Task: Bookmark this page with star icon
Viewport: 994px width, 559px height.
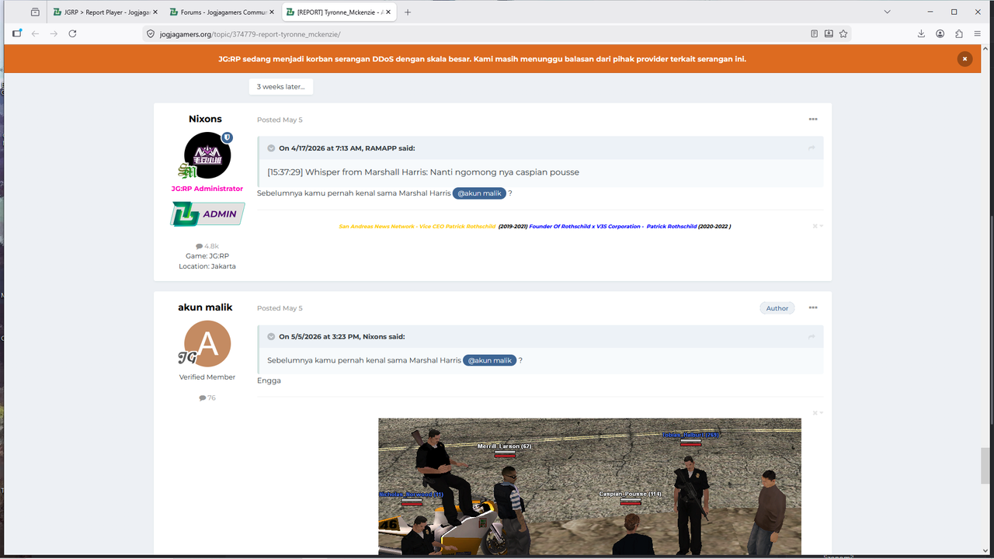Action: 843,33
